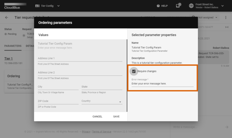Expand the Front Street Inc. account menu

click(x=223, y=6)
